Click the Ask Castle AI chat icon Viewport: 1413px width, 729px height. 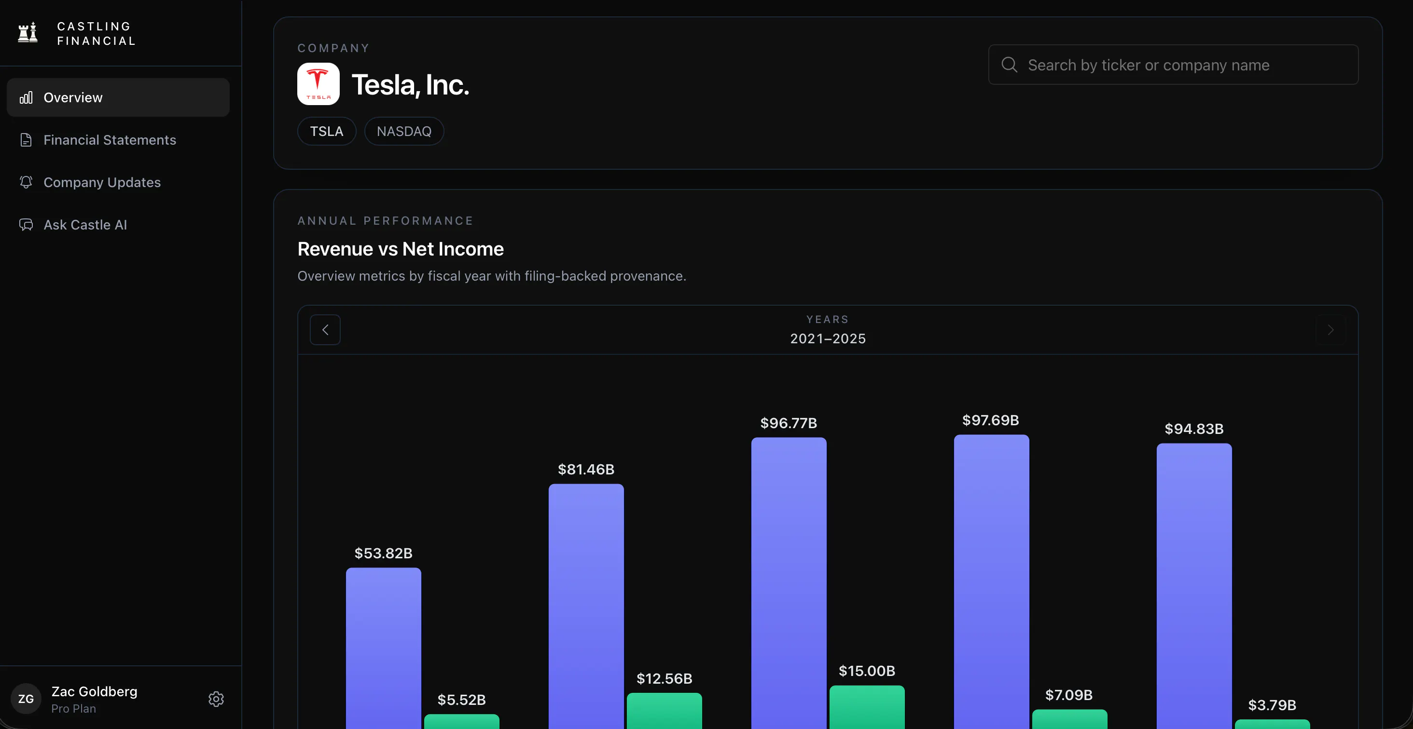[x=26, y=225]
